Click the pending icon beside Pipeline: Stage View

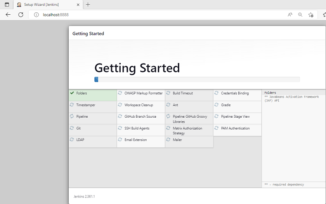(x=217, y=116)
